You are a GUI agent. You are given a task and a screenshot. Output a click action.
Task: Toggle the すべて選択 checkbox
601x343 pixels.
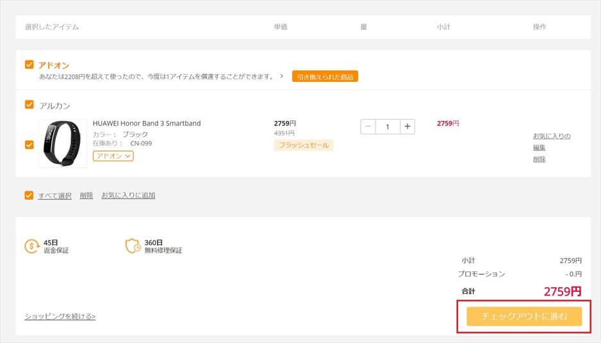[29, 195]
